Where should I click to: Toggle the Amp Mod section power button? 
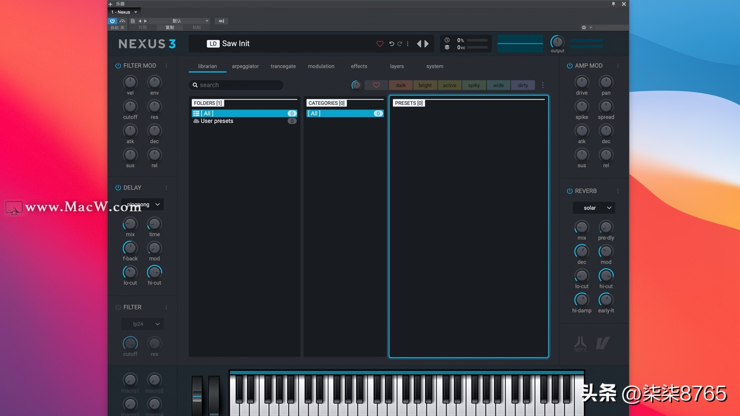[569, 65]
